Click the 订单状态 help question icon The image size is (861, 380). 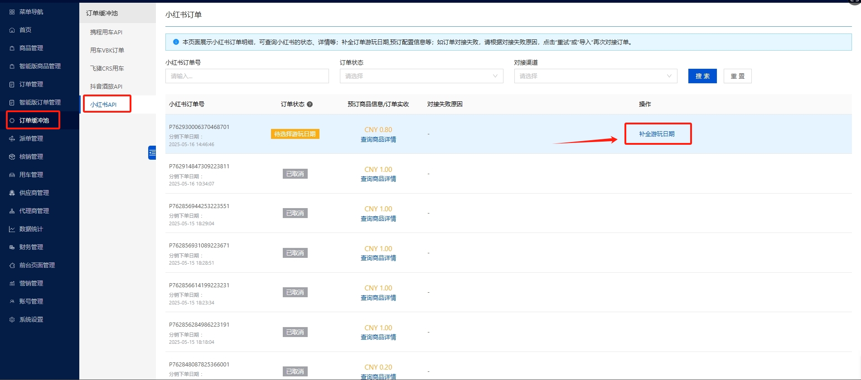click(x=310, y=104)
